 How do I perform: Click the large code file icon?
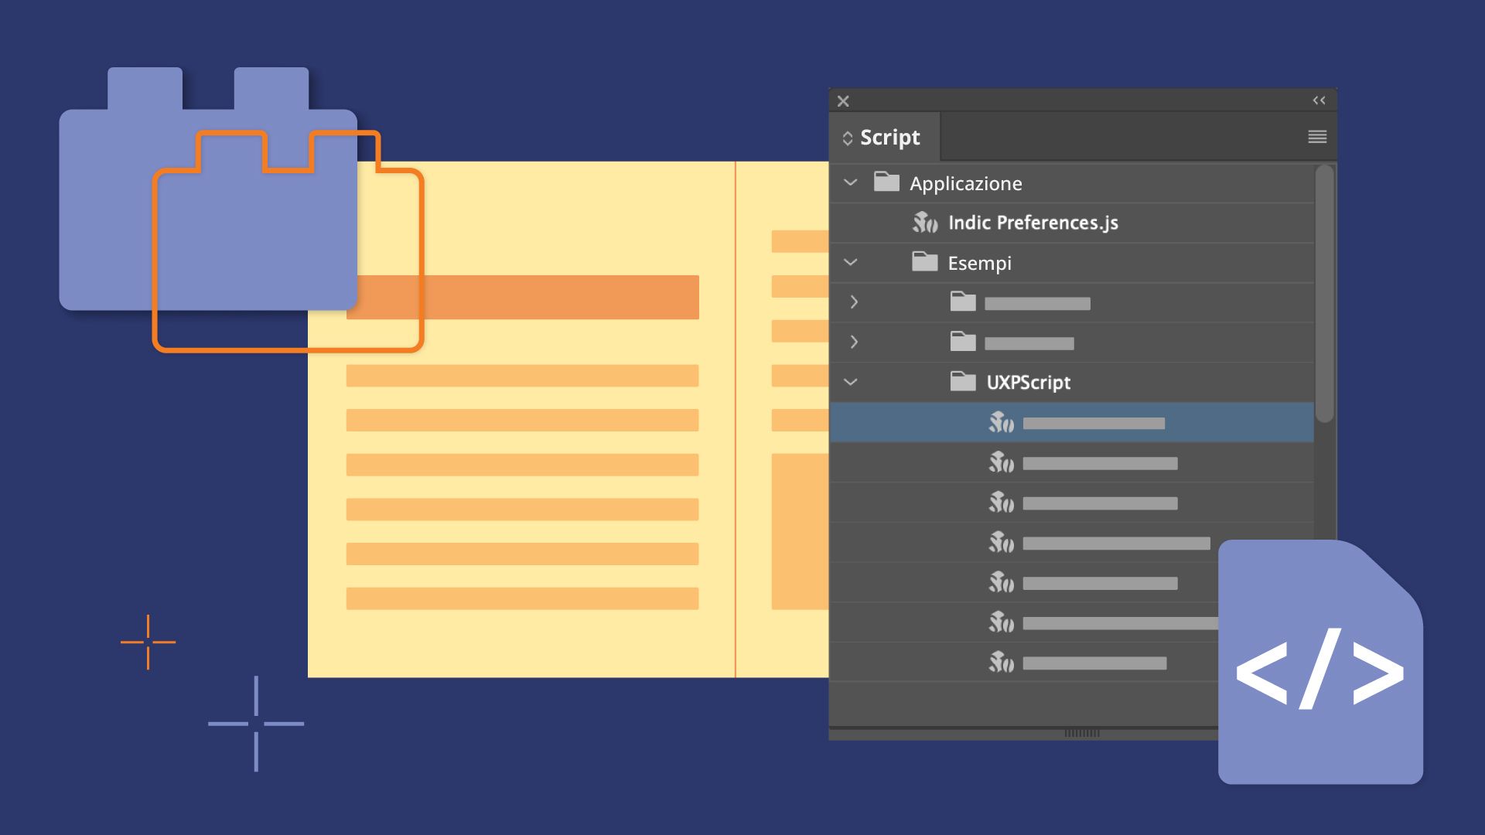(1319, 663)
